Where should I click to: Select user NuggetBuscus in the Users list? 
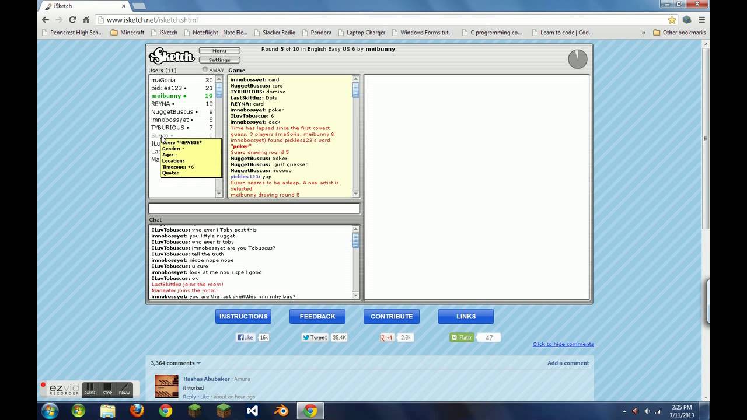tap(182, 111)
